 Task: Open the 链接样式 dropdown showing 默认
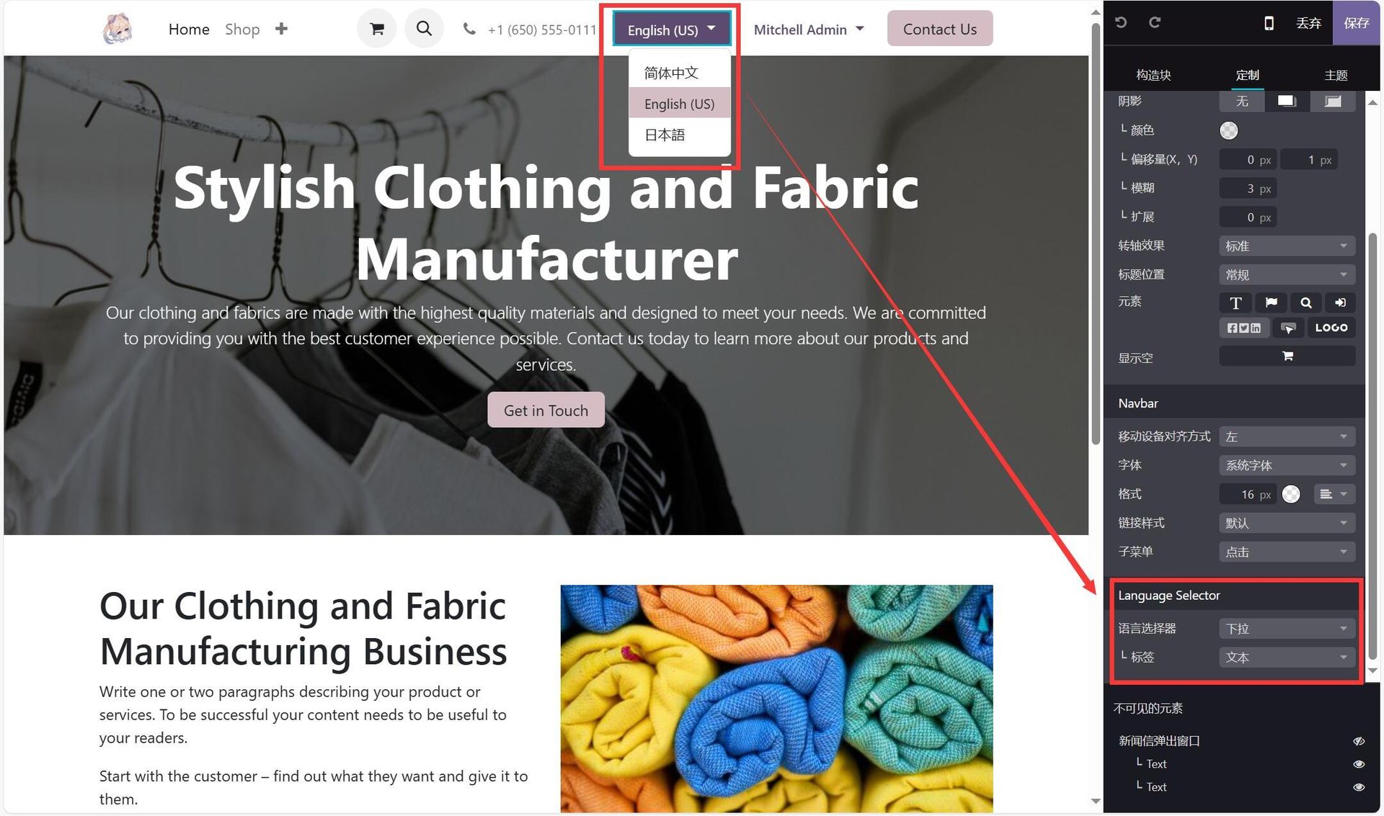(x=1287, y=523)
